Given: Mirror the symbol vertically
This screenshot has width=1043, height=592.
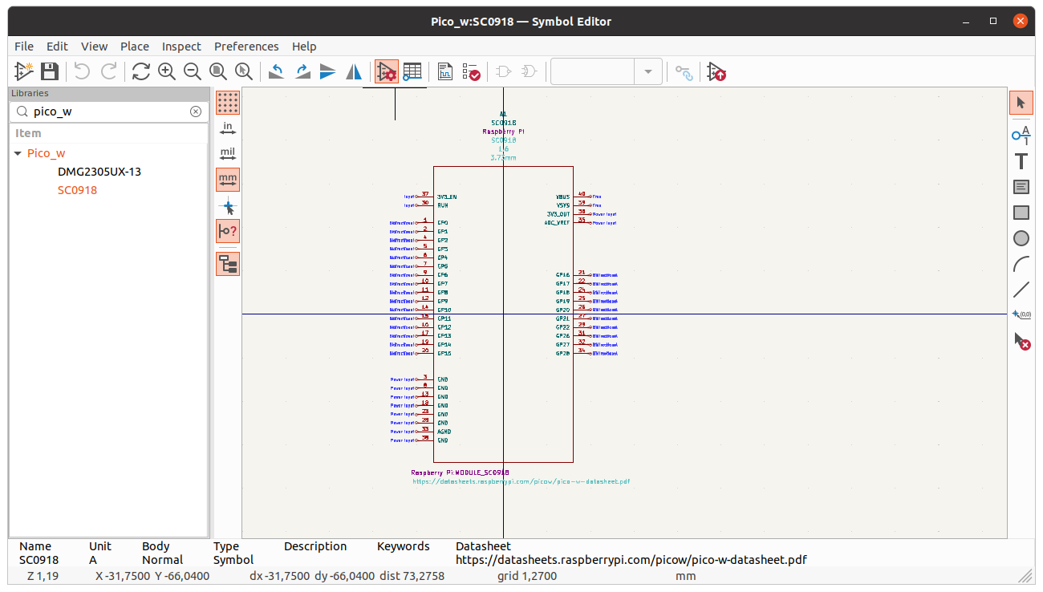Looking at the screenshot, I should click(x=328, y=71).
